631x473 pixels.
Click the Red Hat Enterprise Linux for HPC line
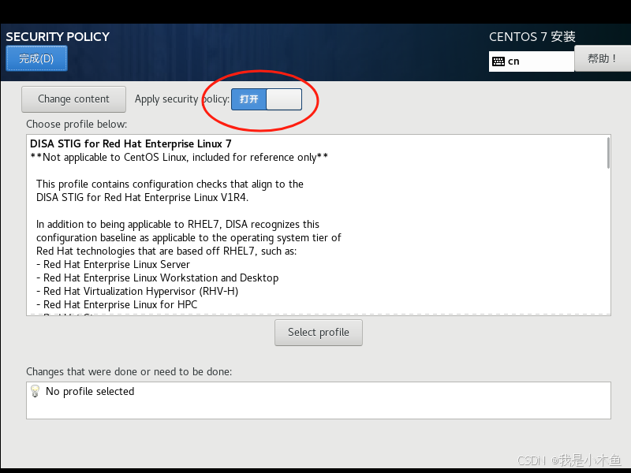pyautogui.click(x=117, y=305)
